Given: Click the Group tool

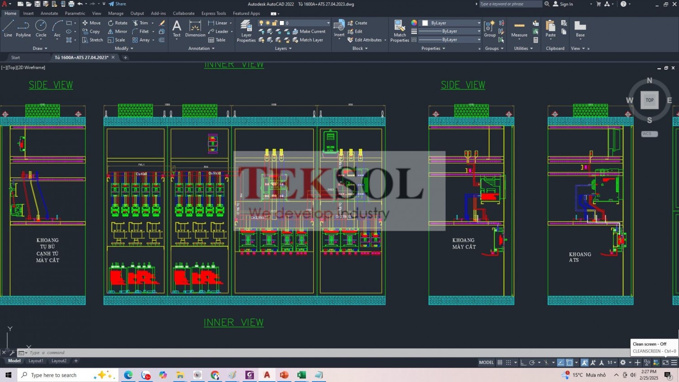Looking at the screenshot, I should 490,29.
